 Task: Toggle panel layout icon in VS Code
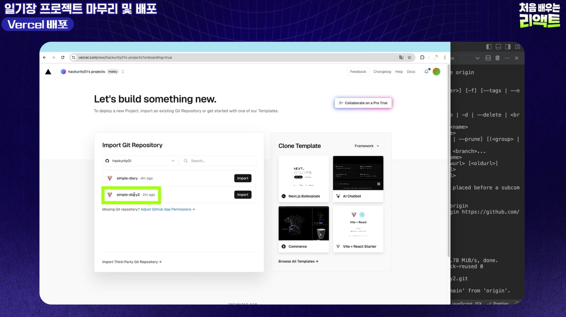pos(498,47)
